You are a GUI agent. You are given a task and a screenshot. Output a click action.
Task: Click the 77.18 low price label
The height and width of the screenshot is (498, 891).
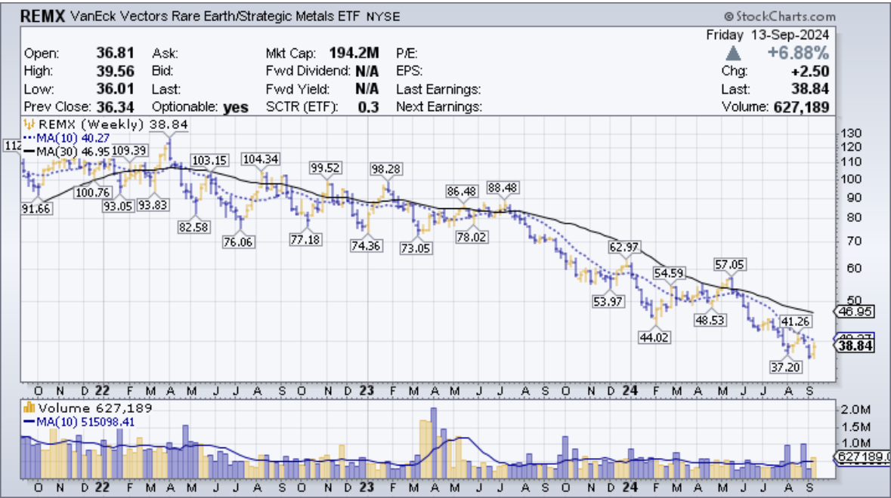306,240
